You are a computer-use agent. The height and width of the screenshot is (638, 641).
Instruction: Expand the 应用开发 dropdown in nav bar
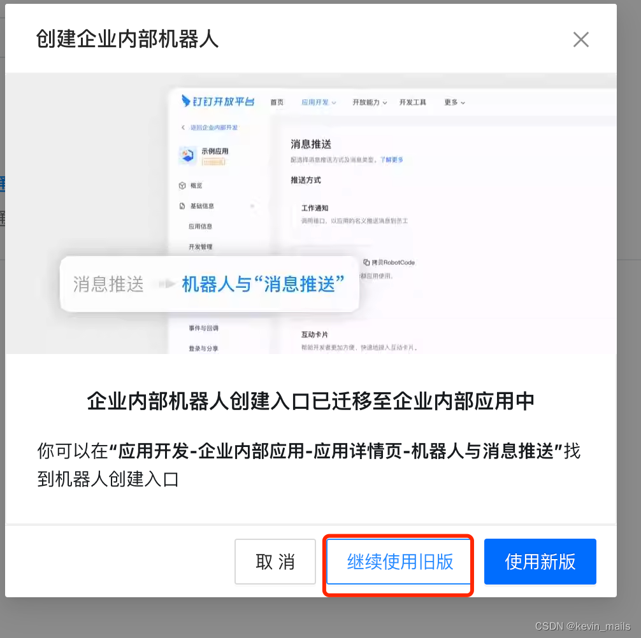coord(319,102)
